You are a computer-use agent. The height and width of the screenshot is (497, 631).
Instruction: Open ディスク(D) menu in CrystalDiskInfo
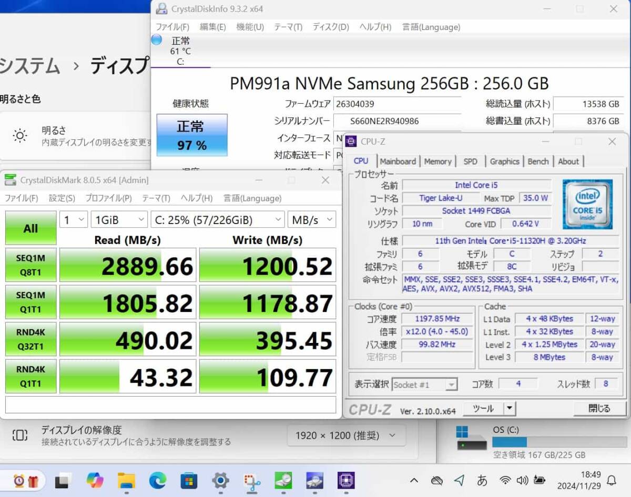(x=331, y=27)
